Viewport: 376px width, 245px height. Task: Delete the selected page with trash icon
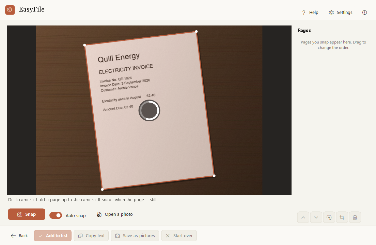pyautogui.click(x=355, y=217)
